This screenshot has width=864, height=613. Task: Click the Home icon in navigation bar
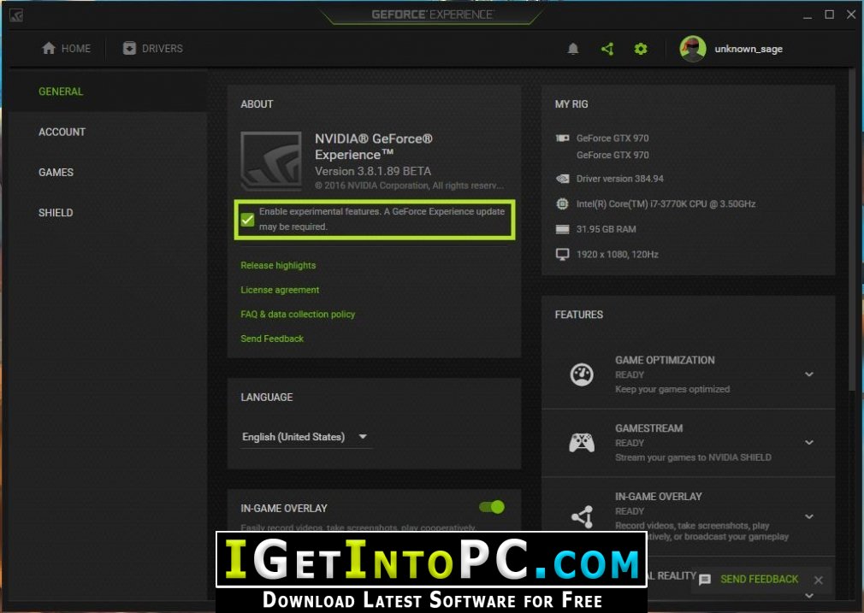[x=49, y=49]
